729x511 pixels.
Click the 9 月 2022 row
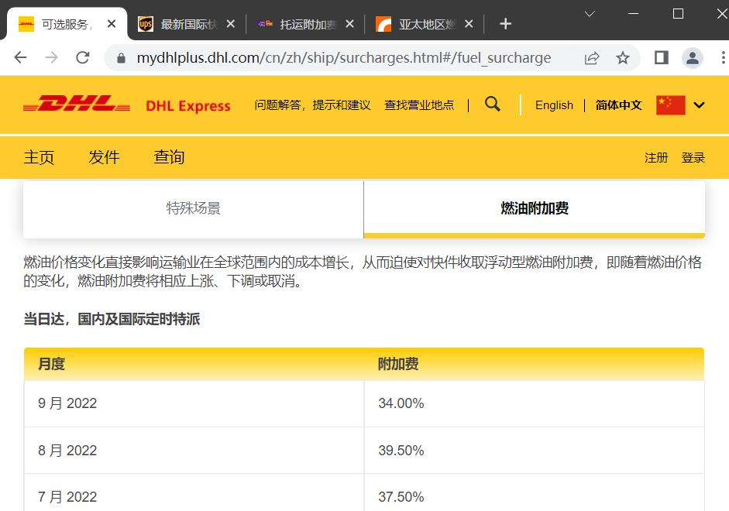(x=364, y=403)
